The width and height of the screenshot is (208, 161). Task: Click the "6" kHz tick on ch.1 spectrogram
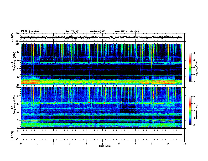(x=18, y=61)
